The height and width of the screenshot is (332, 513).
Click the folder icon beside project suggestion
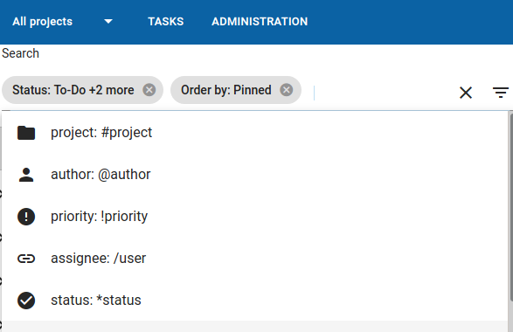pos(26,133)
